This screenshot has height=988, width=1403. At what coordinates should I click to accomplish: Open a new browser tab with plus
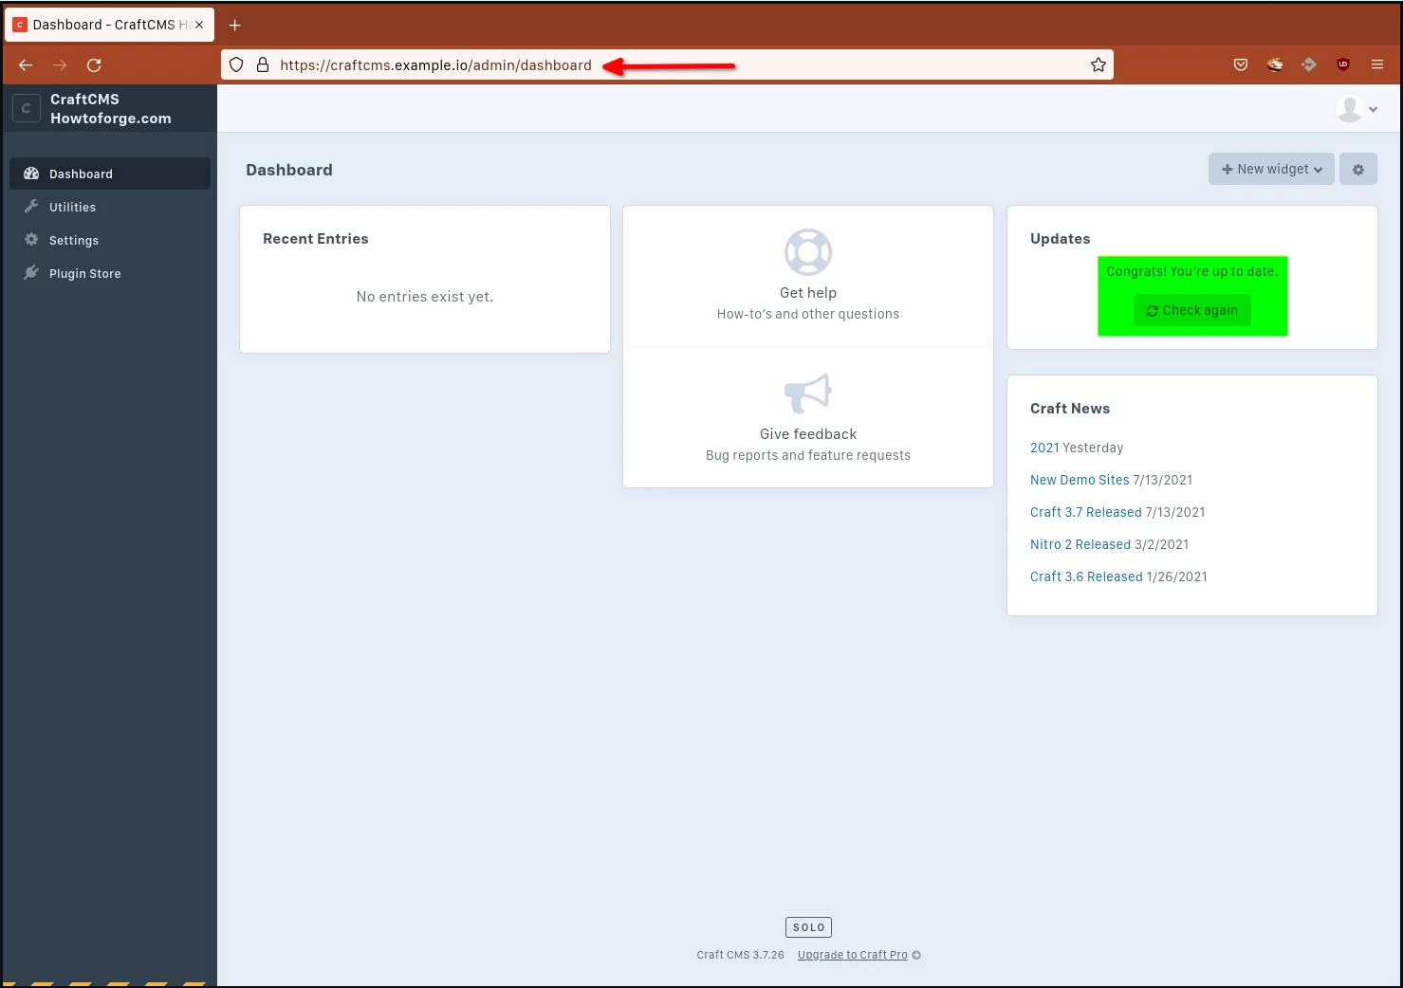tap(235, 25)
